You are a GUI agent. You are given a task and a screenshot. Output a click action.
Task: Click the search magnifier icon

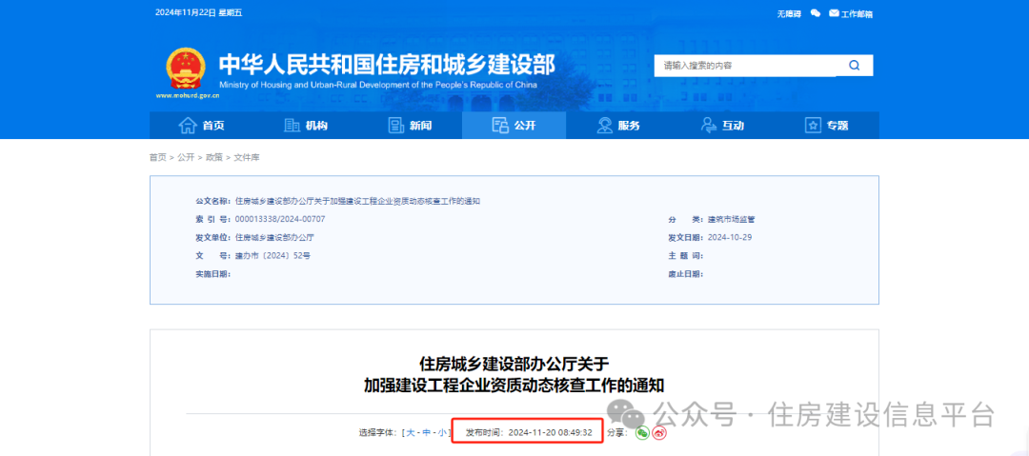[854, 66]
